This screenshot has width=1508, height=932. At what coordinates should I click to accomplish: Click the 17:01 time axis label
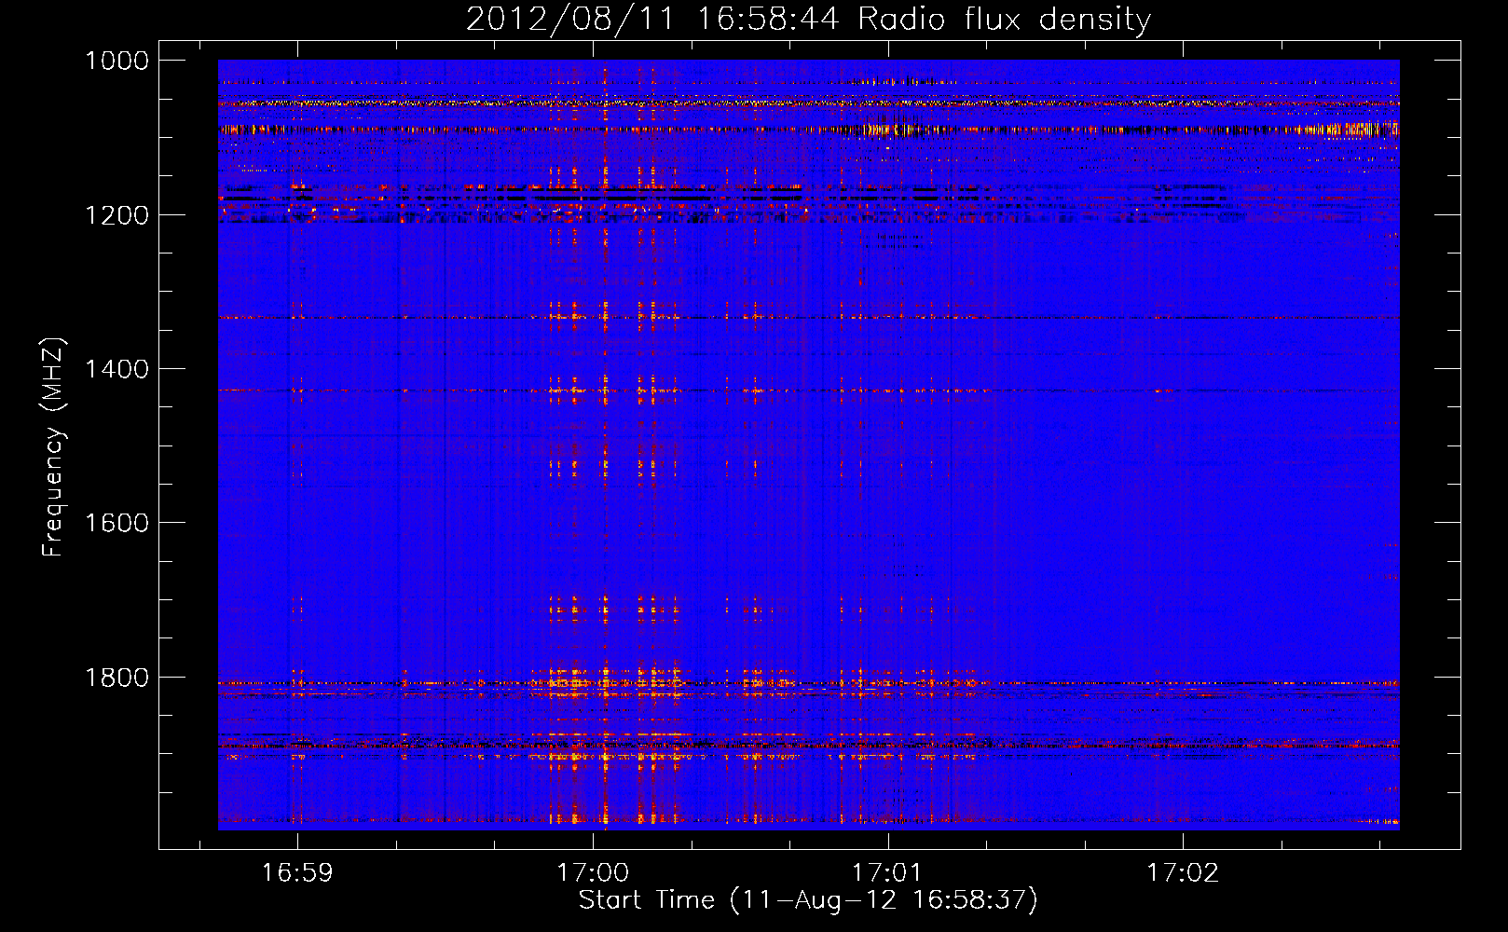tap(887, 873)
